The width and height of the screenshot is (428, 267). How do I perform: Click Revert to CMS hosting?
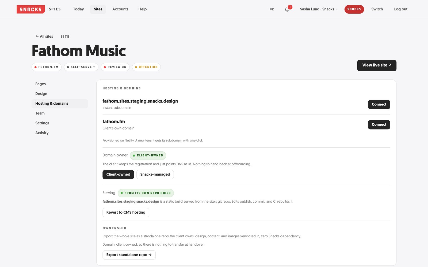[126, 213]
